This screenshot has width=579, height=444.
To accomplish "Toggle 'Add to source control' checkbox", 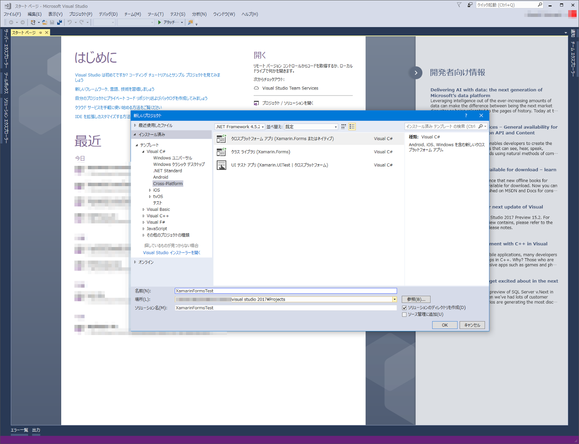I will coord(404,315).
